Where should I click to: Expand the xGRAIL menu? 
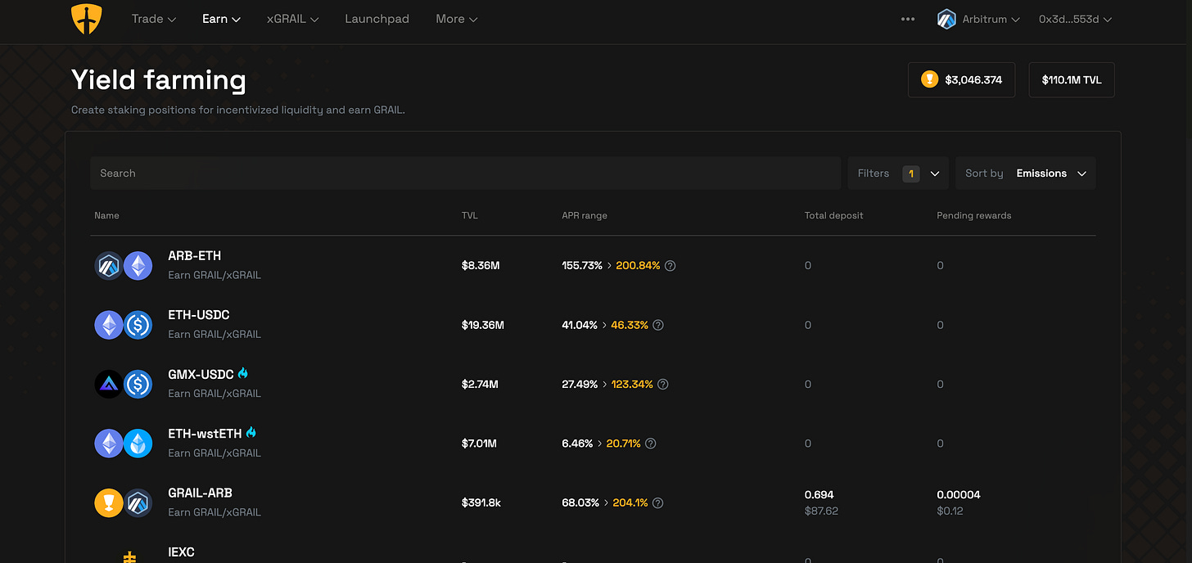[293, 19]
